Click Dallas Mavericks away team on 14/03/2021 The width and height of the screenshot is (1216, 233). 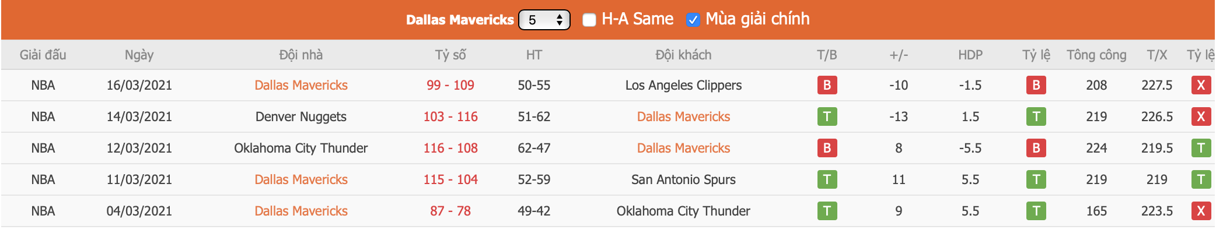coord(683,117)
